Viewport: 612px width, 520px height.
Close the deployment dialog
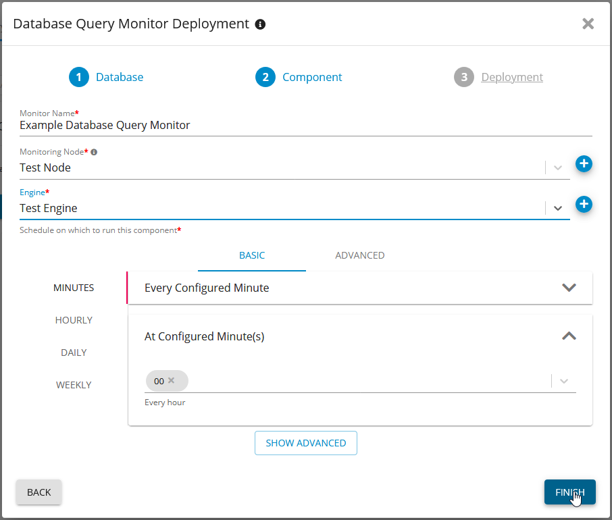click(x=588, y=24)
